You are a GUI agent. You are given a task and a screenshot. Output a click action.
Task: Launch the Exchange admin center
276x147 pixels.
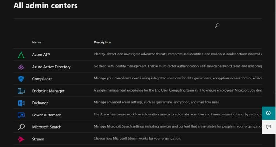click(40, 103)
